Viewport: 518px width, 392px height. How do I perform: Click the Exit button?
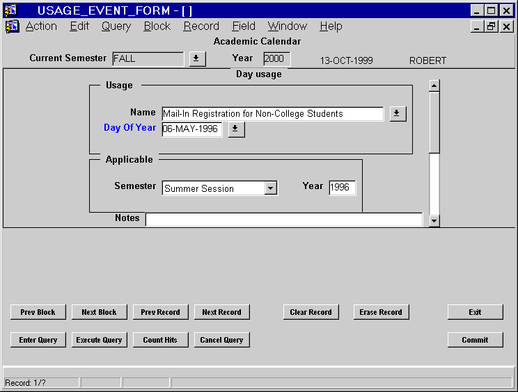[x=475, y=312]
